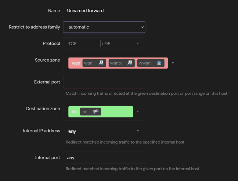Open the Internal IP address dropdown
The image size is (238, 181).
tap(104, 131)
